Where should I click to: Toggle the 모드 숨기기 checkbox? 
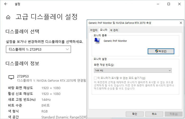pyautogui.click(x=95, y=78)
